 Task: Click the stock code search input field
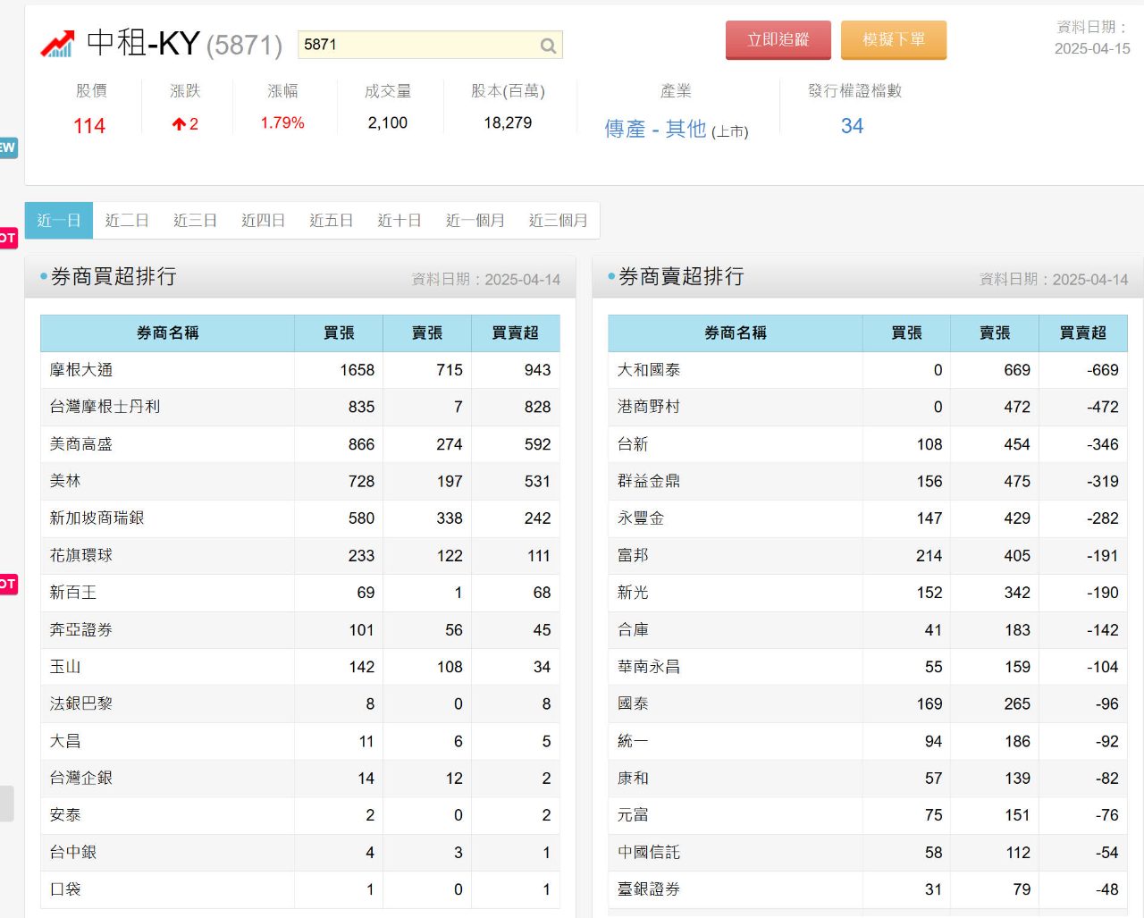click(x=420, y=45)
